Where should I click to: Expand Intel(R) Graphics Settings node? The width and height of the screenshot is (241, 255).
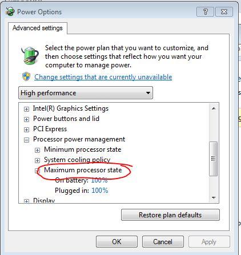click(26, 109)
